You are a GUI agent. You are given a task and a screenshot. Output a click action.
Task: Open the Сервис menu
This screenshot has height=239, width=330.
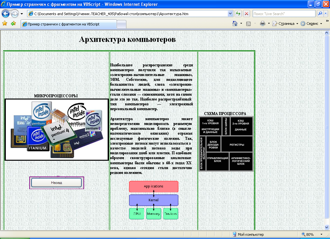pos(311,24)
